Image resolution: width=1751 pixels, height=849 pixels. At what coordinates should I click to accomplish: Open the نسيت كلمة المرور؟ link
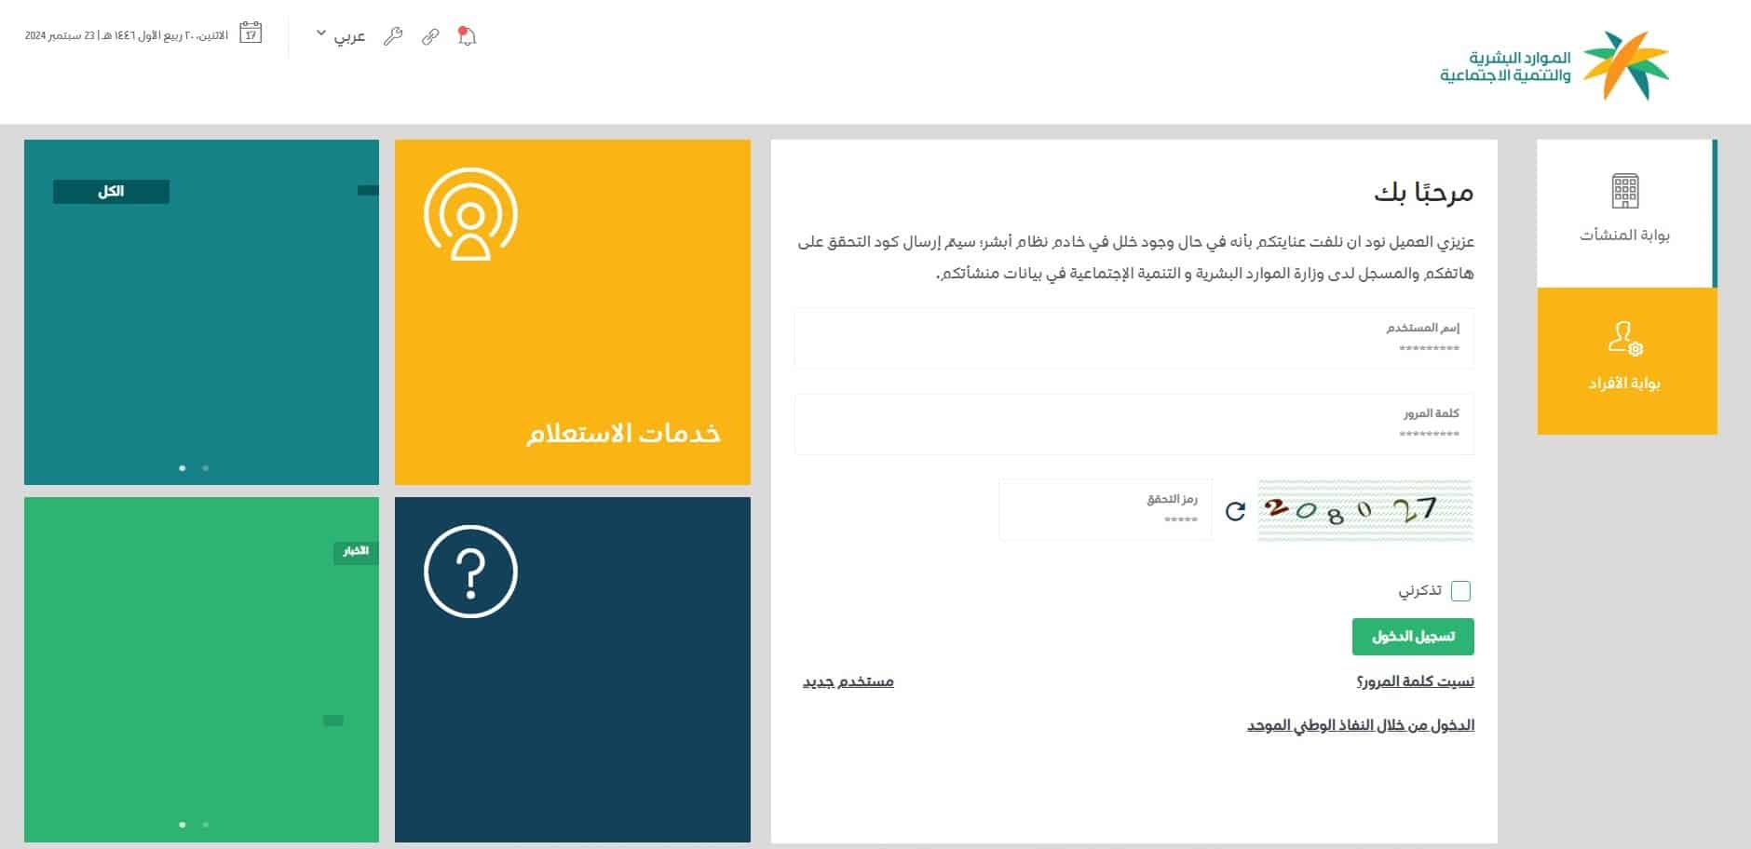(1415, 681)
